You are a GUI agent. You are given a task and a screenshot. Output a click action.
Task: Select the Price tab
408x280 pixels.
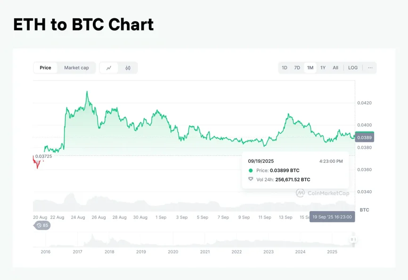pos(46,68)
